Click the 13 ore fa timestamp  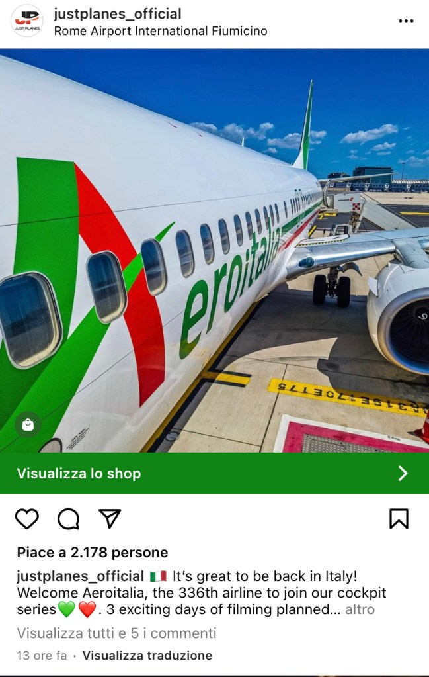42,655
